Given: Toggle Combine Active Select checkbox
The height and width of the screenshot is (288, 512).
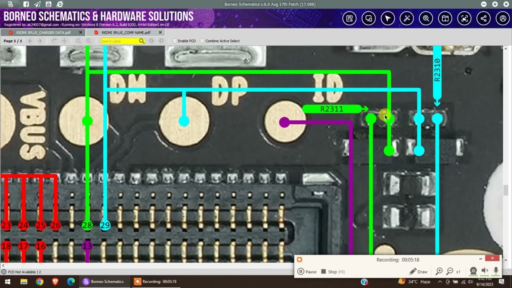Looking at the screenshot, I should [x=202, y=41].
